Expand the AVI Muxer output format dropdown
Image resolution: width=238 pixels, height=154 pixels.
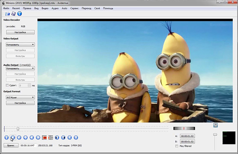click(20, 97)
